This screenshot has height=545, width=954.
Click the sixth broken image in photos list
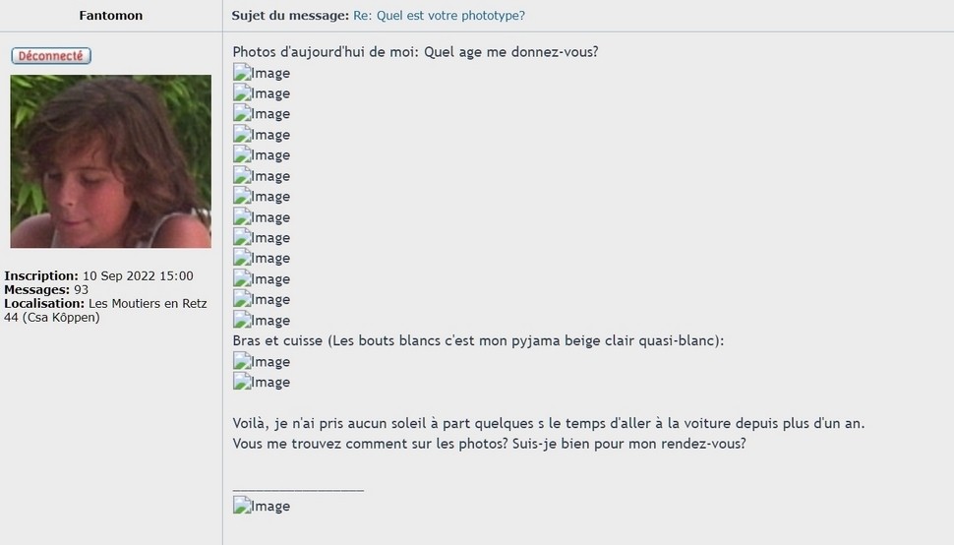coord(262,176)
